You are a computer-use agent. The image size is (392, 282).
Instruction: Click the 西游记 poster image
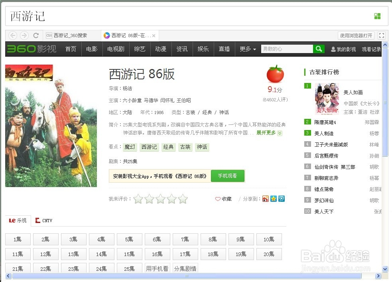(x=51, y=126)
